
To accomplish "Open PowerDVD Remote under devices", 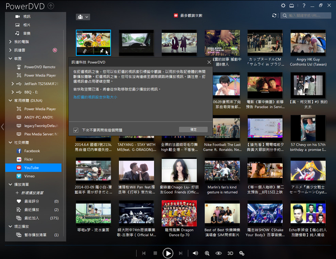I will pyautogui.click(x=39, y=67).
